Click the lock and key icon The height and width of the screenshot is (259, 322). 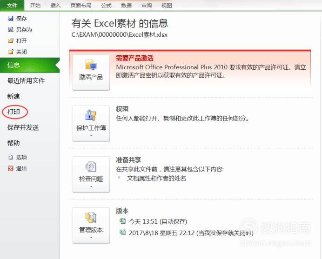91,115
